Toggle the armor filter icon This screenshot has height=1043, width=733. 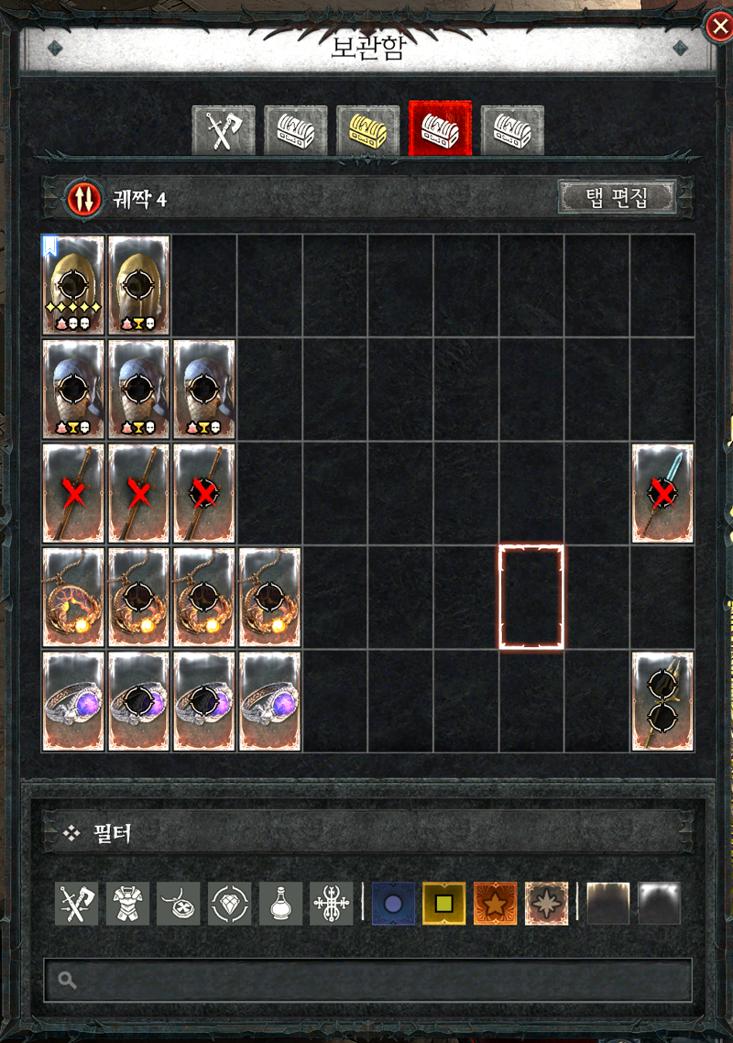[127, 904]
